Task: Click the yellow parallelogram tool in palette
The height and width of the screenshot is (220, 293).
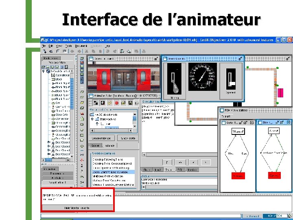Action: coord(82,103)
